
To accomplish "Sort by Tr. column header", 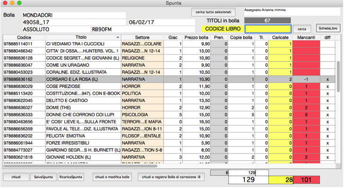I will pyautogui.click(x=261, y=37).
